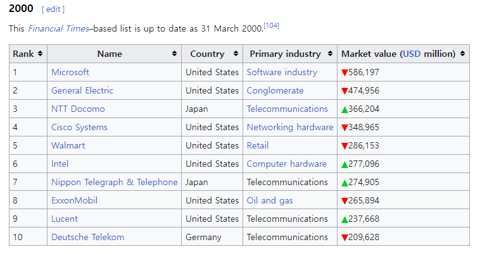Click red down arrow beside 286,153
Screen dimensions: 480x254
[344, 146]
